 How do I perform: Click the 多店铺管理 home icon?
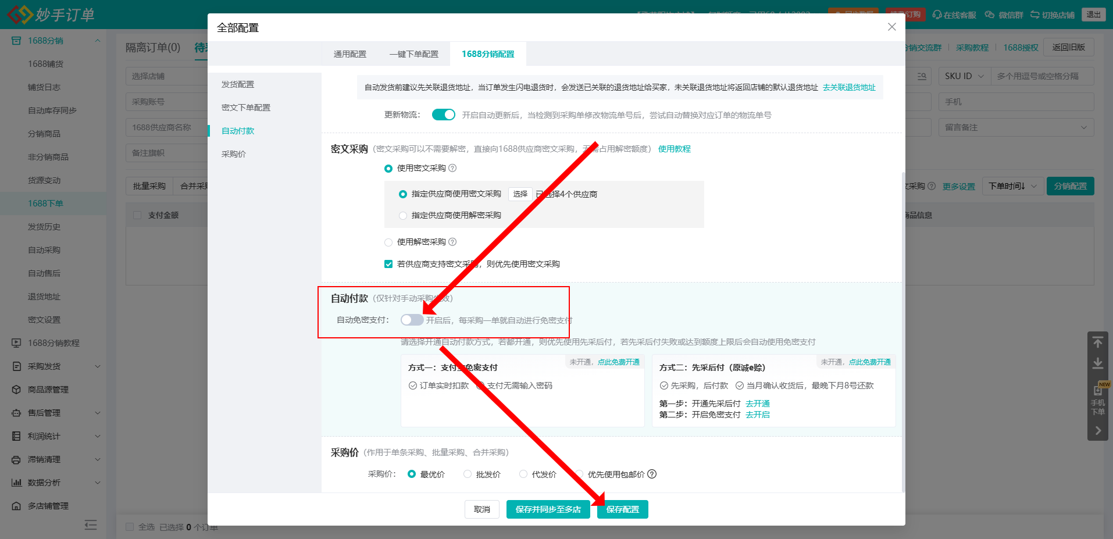16,506
